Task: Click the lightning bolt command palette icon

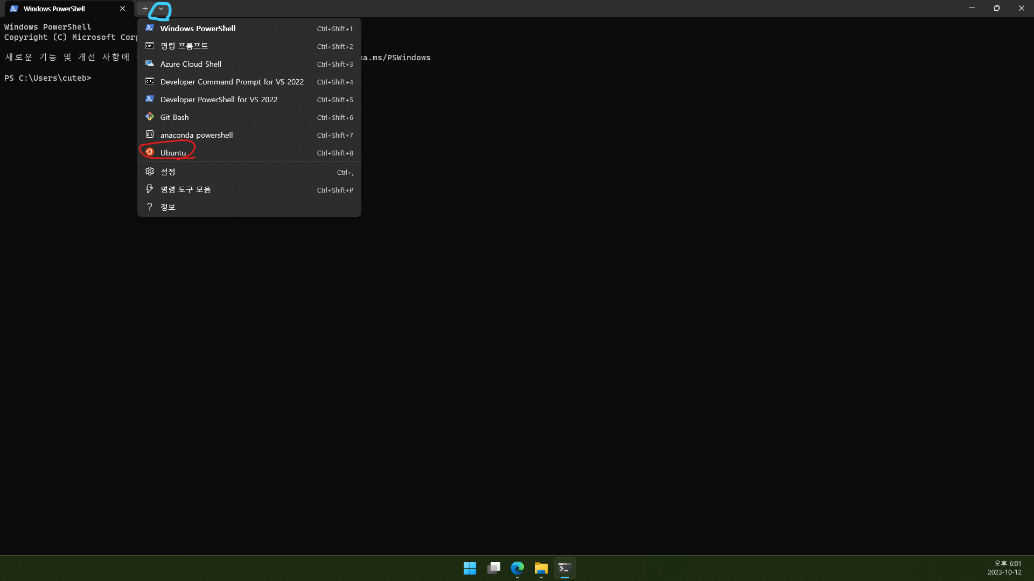Action: pos(150,189)
